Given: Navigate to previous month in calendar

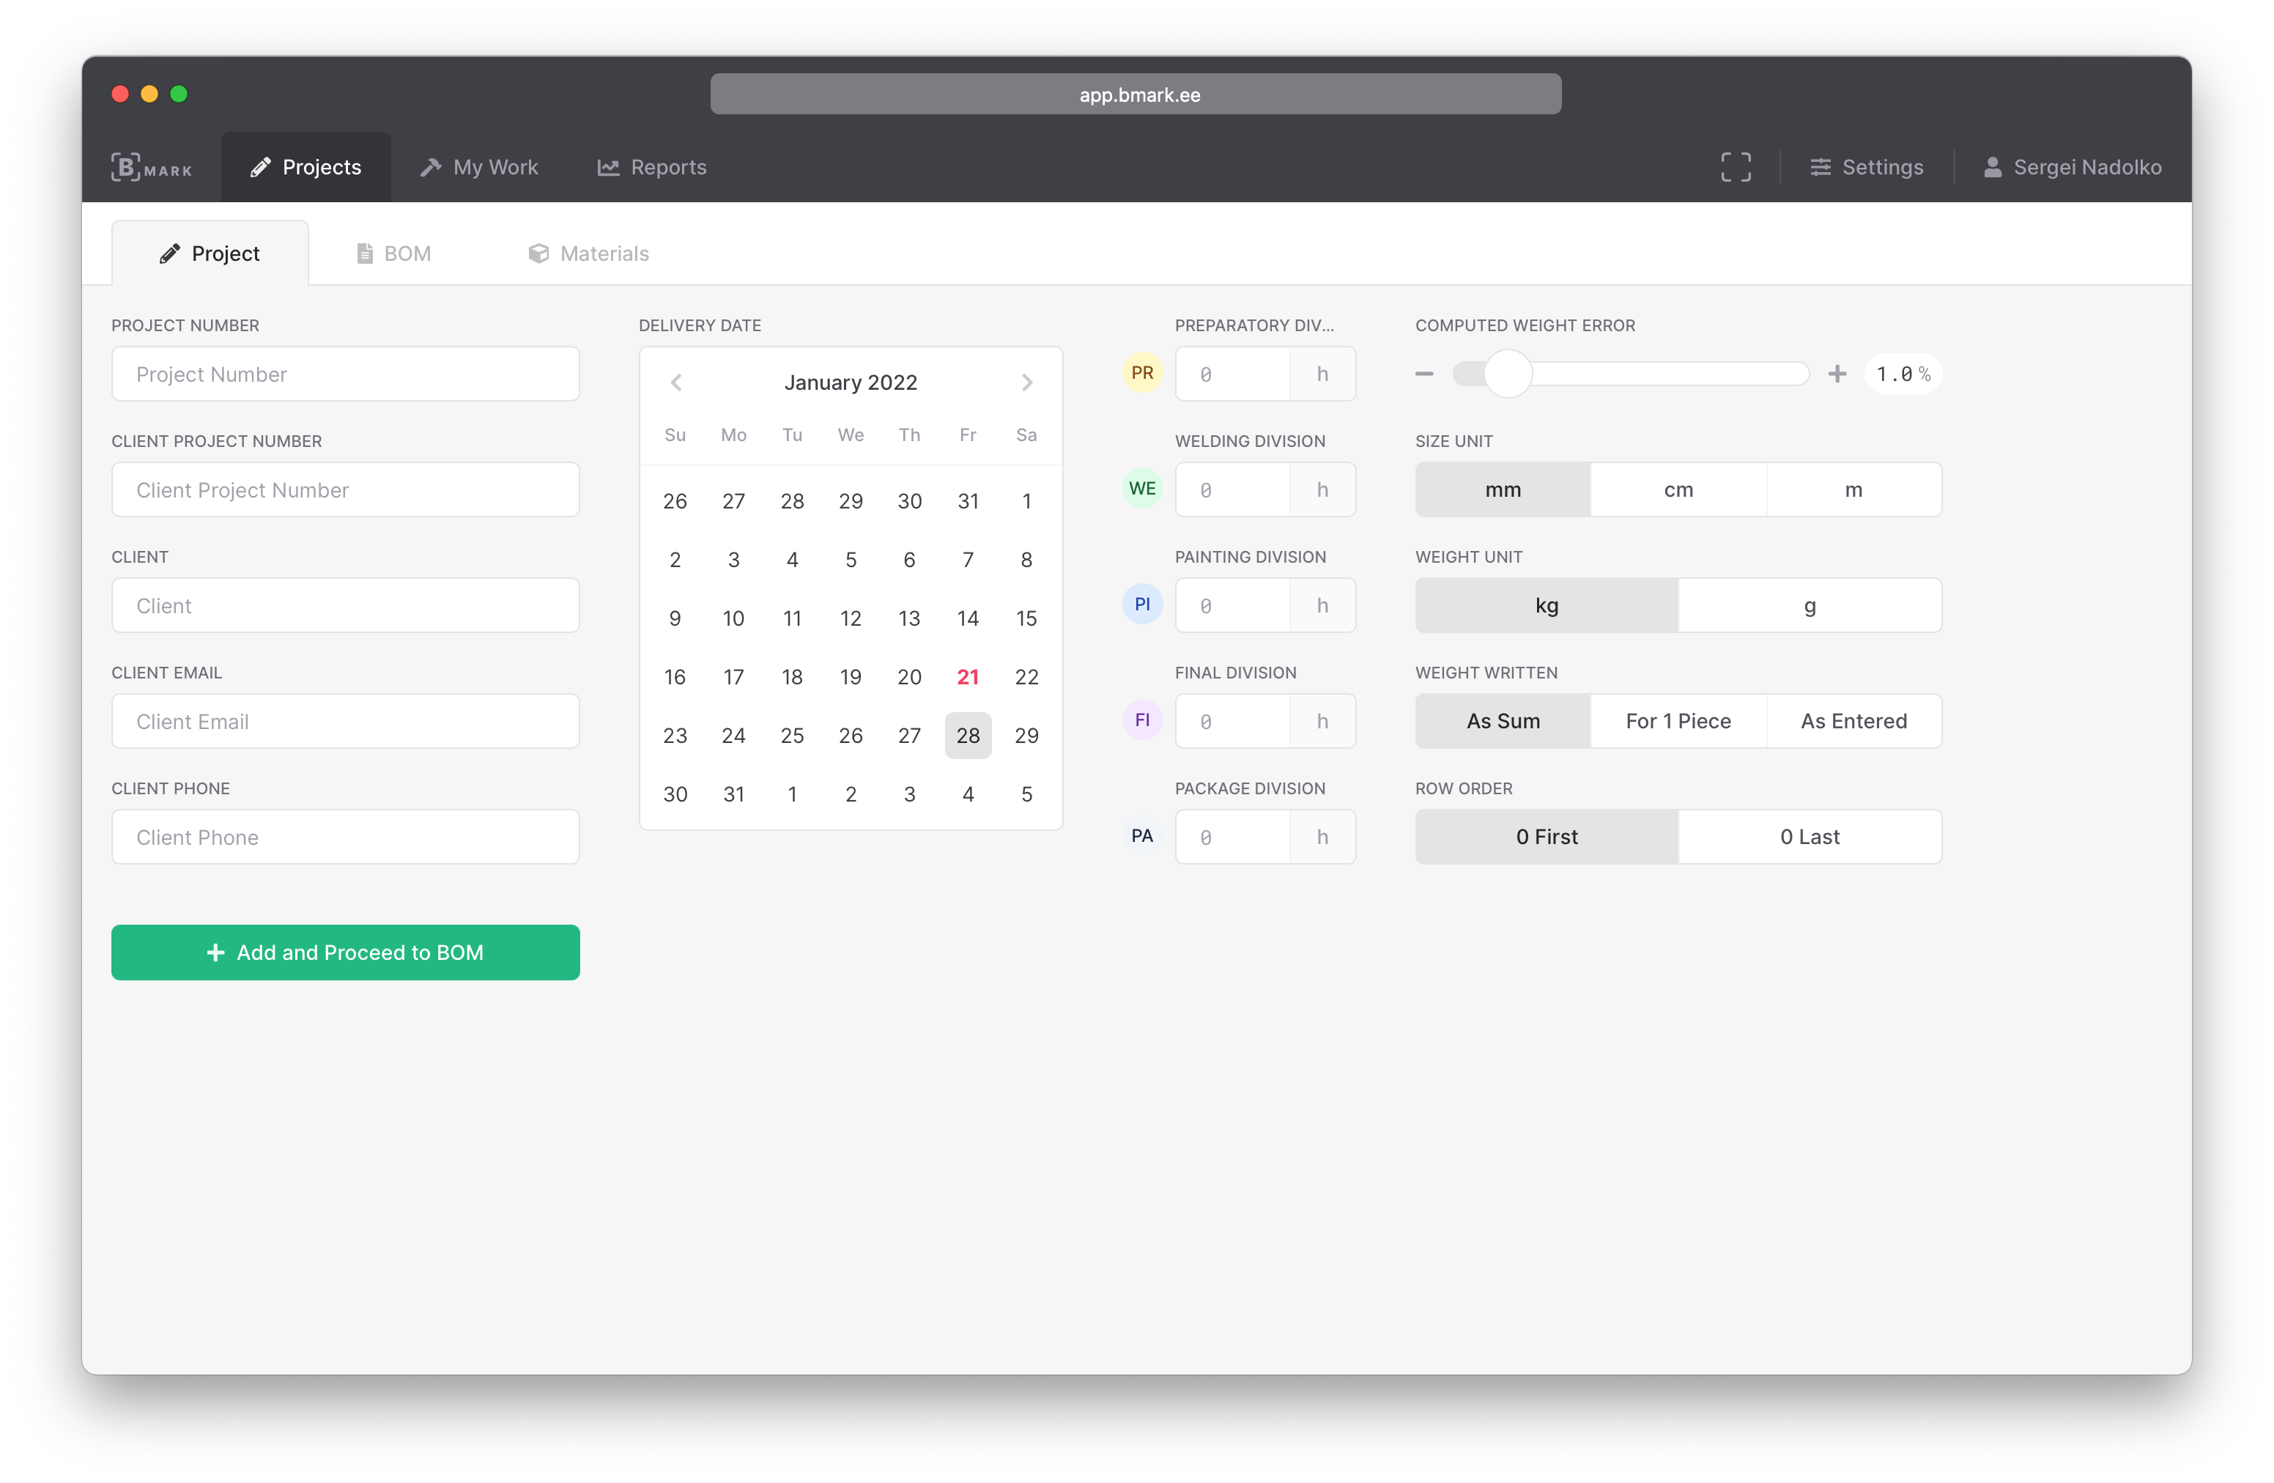Looking at the screenshot, I should [676, 382].
